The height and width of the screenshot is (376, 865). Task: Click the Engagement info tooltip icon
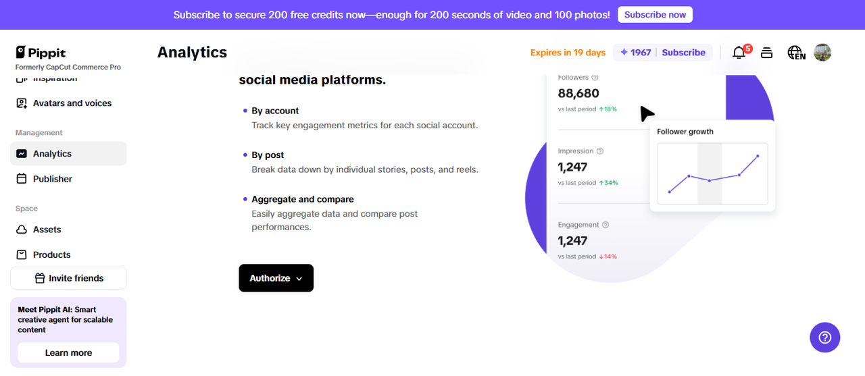(605, 225)
